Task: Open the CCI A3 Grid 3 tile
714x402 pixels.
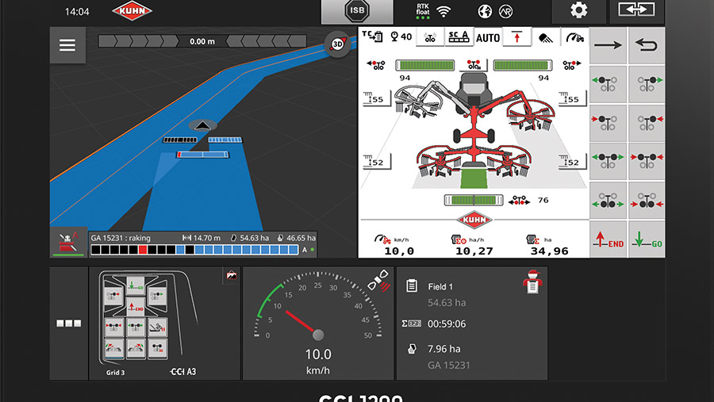Action: (x=164, y=324)
